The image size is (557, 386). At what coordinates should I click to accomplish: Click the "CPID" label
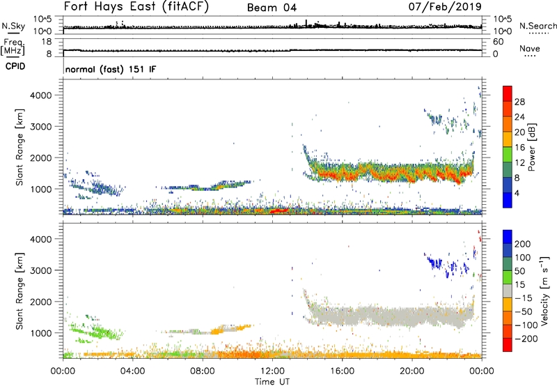tap(15, 66)
